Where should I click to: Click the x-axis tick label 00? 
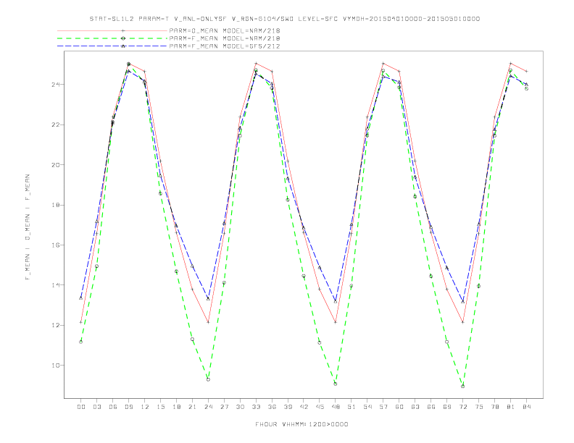tap(81, 407)
